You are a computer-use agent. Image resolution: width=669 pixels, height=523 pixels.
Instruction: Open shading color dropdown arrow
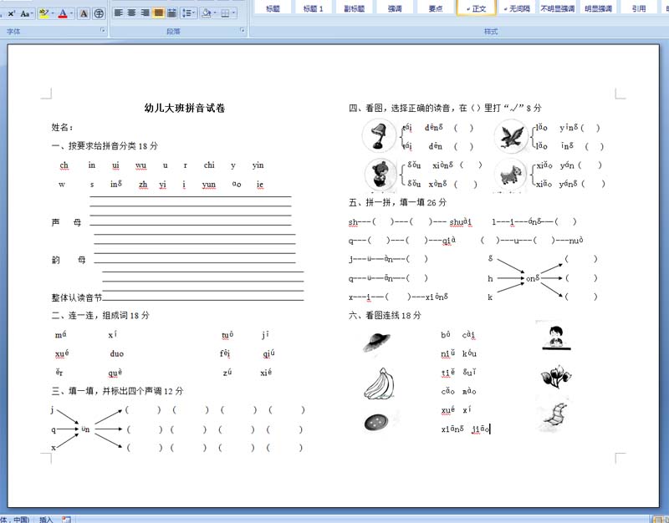[215, 13]
